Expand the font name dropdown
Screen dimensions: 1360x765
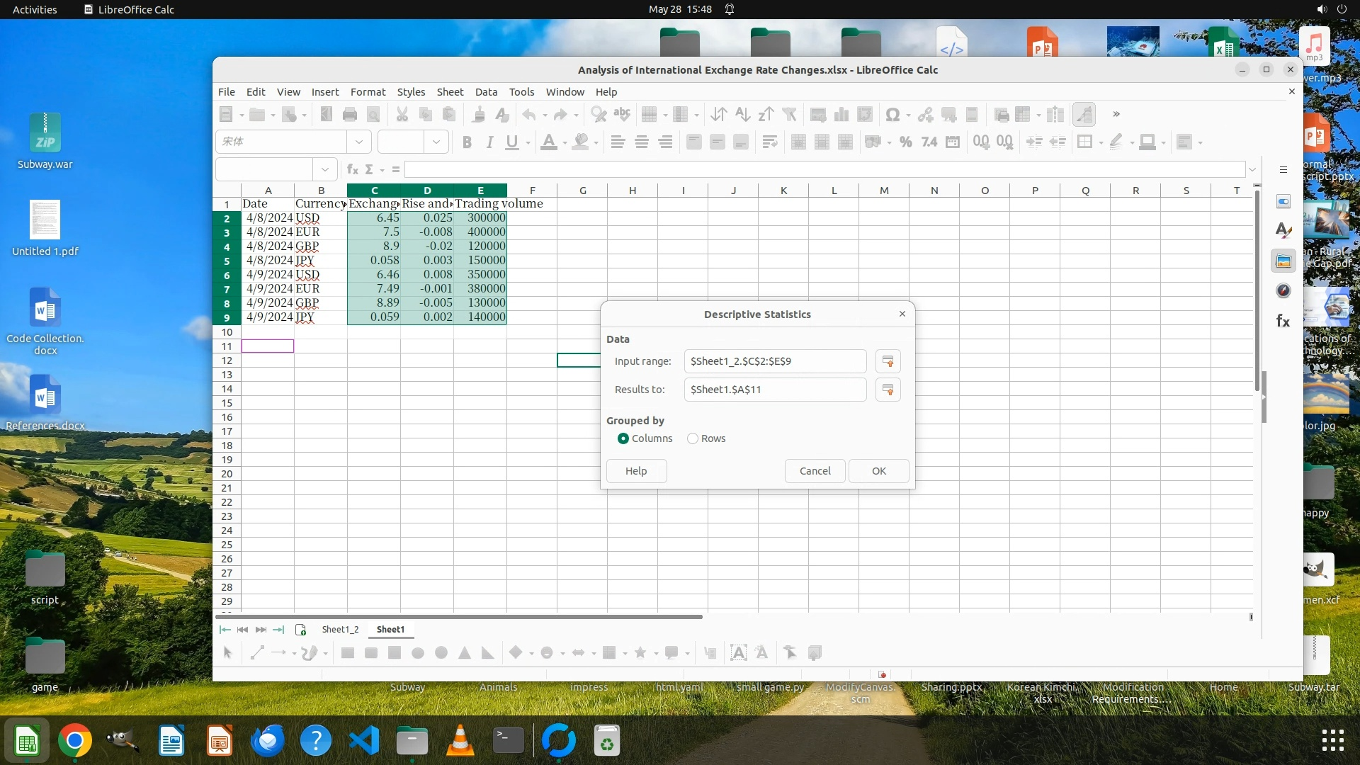359,142
